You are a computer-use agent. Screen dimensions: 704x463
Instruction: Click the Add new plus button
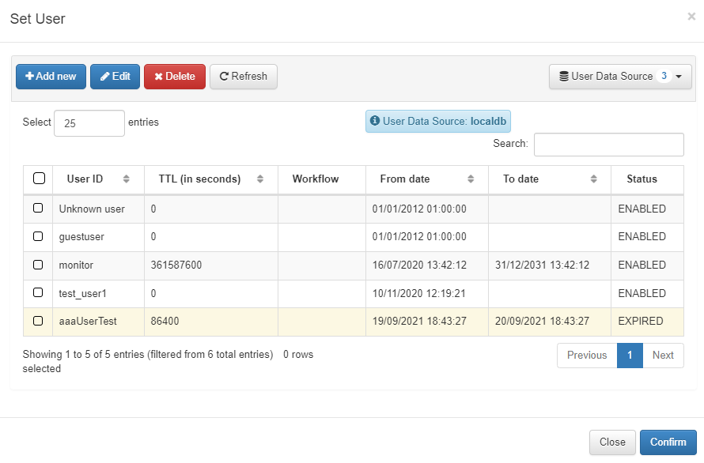(51, 77)
